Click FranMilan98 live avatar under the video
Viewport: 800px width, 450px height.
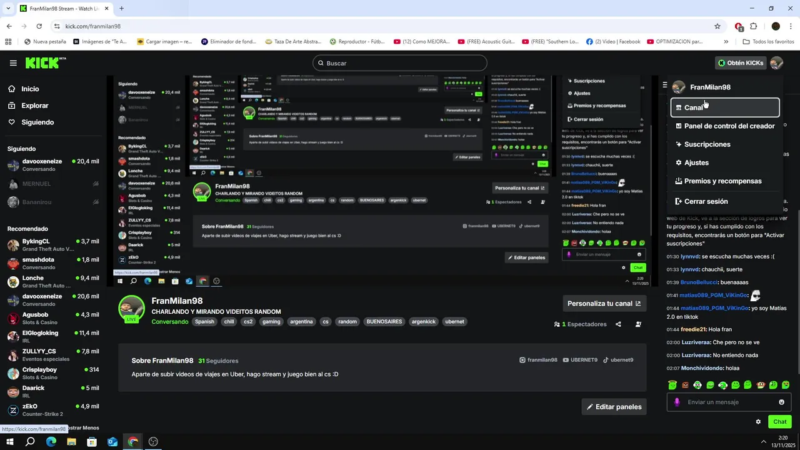pos(131,309)
